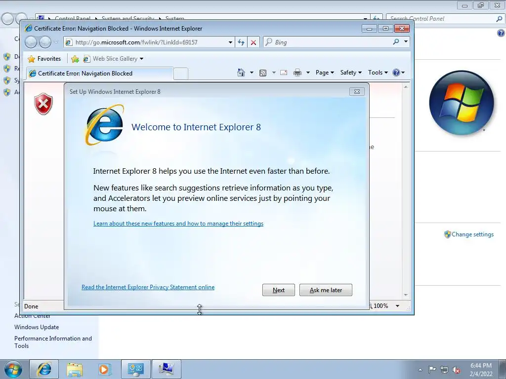
Task: Click the IE Help question mark icon
Action: pyautogui.click(x=396, y=73)
